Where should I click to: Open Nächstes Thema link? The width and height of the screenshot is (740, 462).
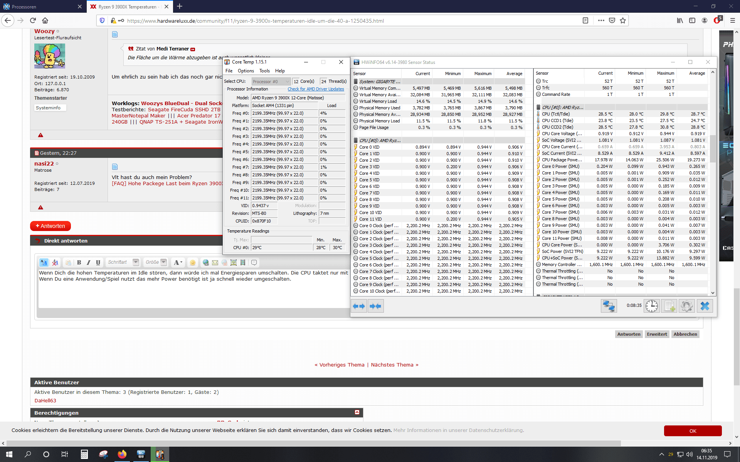[x=395, y=365]
